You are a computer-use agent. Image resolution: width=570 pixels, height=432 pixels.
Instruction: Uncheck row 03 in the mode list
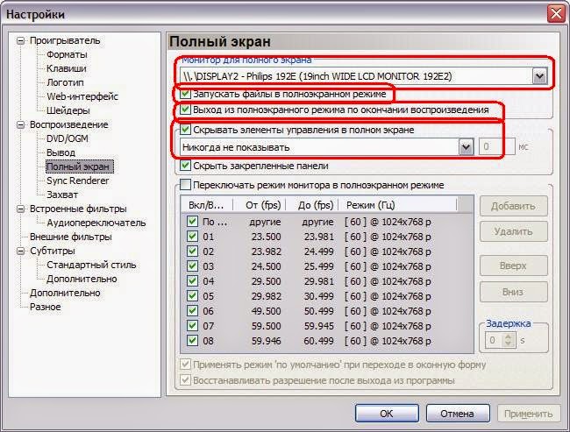coord(193,266)
